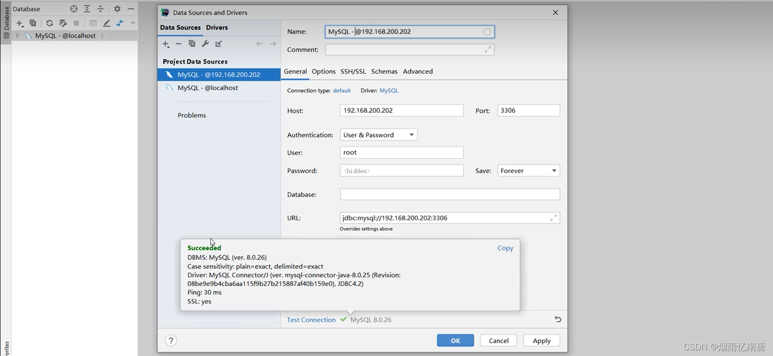Click the plus (New) icon in the Database panel toolbar

(20, 23)
